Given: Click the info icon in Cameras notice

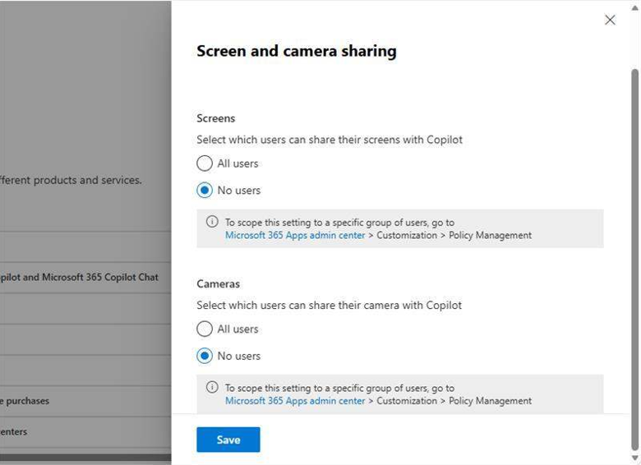Looking at the screenshot, I should click(x=212, y=387).
